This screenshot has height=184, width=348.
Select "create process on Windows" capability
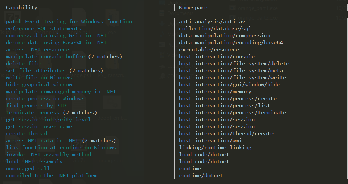tap(45, 99)
